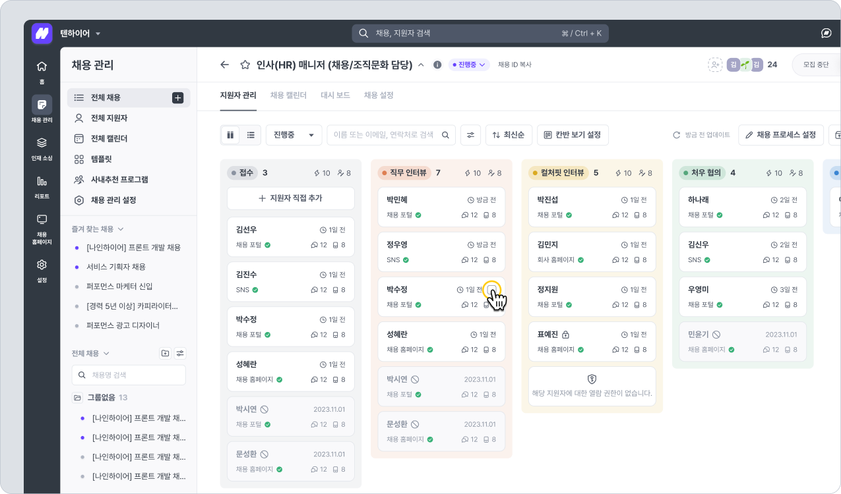Click add folder icon in 전체 채용 section
The image size is (841, 494).
(x=165, y=353)
